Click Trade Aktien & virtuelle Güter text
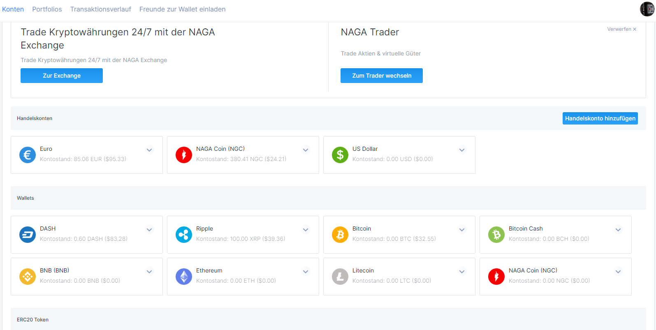Viewport: 656px width, 330px height. click(x=380, y=53)
